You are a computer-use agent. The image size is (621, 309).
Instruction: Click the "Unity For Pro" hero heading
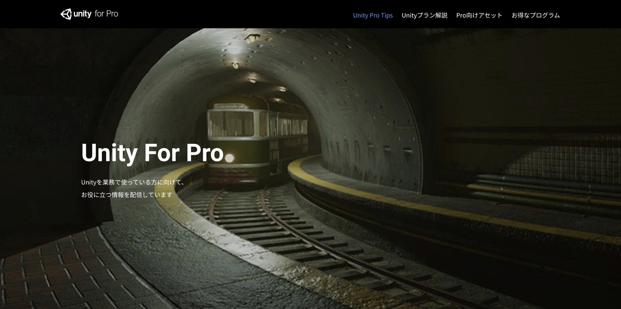[x=152, y=153]
